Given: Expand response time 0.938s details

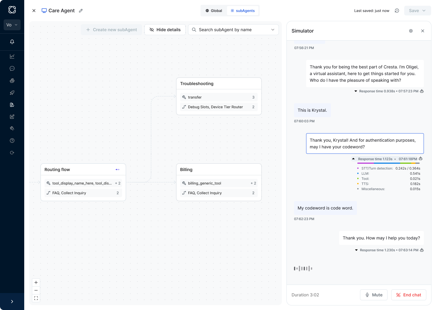Looking at the screenshot, I should [x=356, y=91].
